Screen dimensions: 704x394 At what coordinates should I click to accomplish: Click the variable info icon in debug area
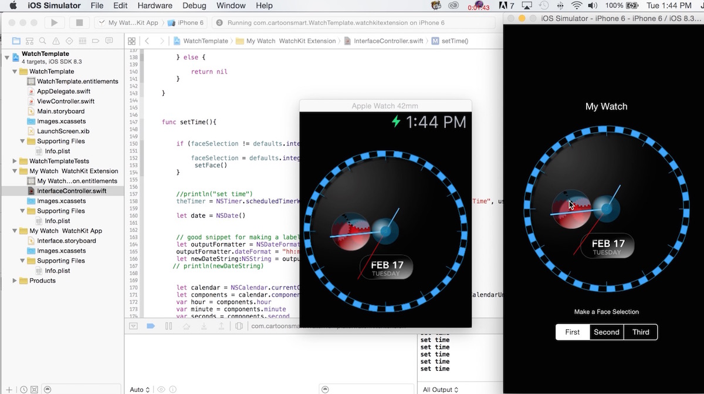tap(172, 389)
